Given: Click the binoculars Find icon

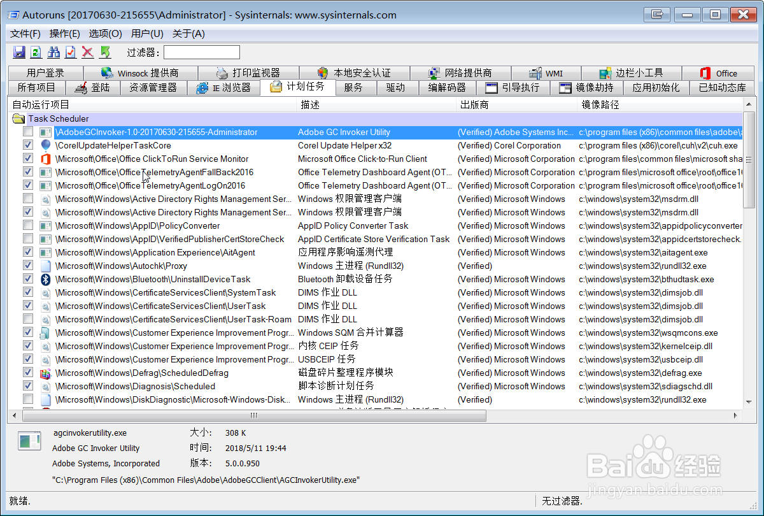Looking at the screenshot, I should [x=53, y=52].
